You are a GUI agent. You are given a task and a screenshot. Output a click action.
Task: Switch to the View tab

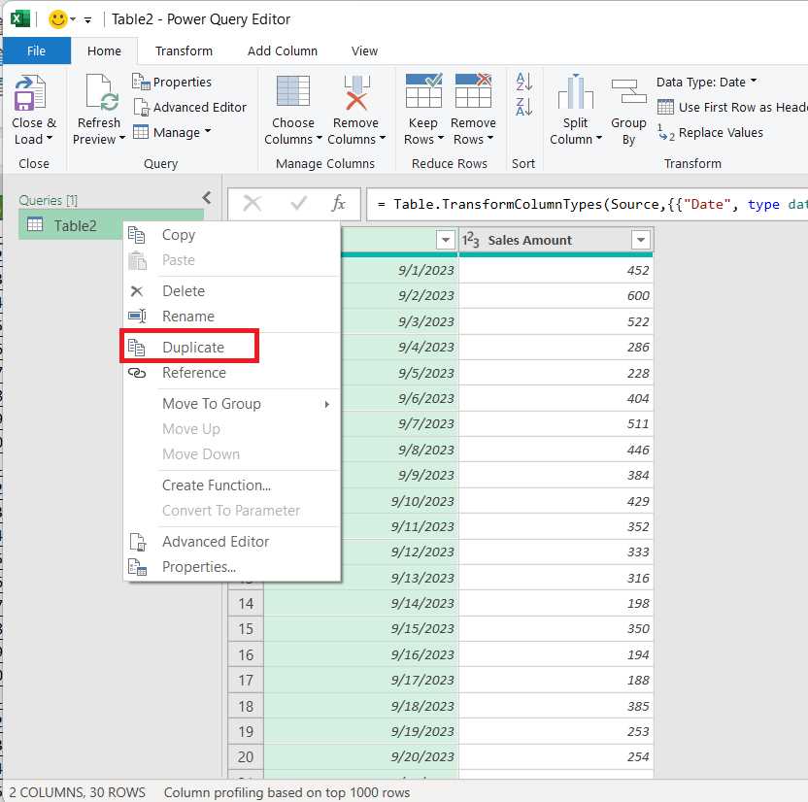(364, 51)
